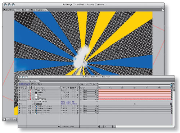This screenshot has height=133, width=180.
Task: Select the camera Position property name
Action: click(39, 104)
